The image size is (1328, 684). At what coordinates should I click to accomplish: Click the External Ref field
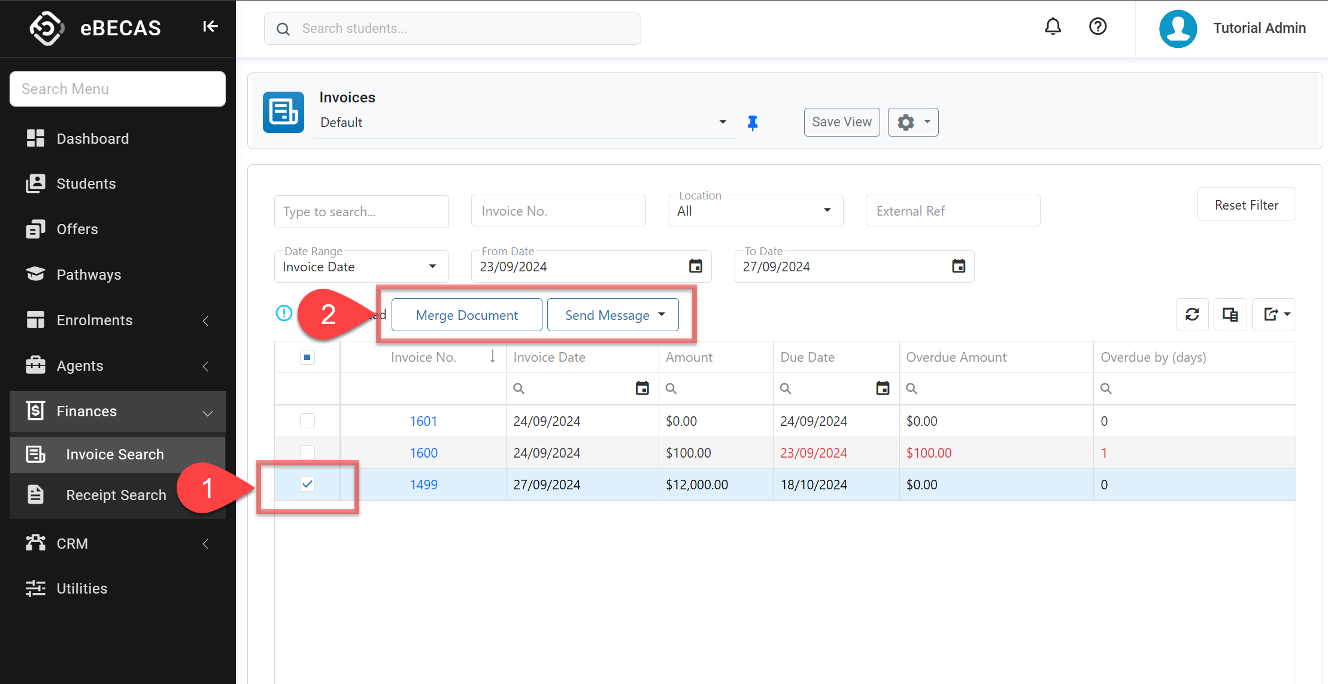(953, 211)
